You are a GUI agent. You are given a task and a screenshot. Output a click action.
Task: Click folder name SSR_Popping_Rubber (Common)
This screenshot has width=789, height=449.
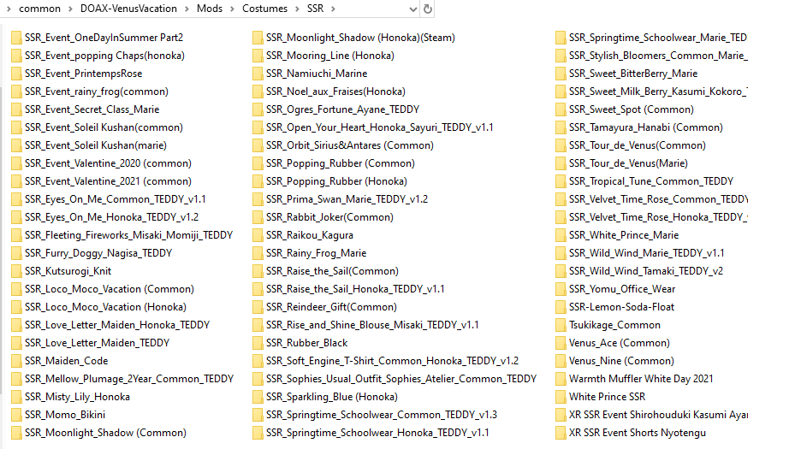tap(341, 163)
